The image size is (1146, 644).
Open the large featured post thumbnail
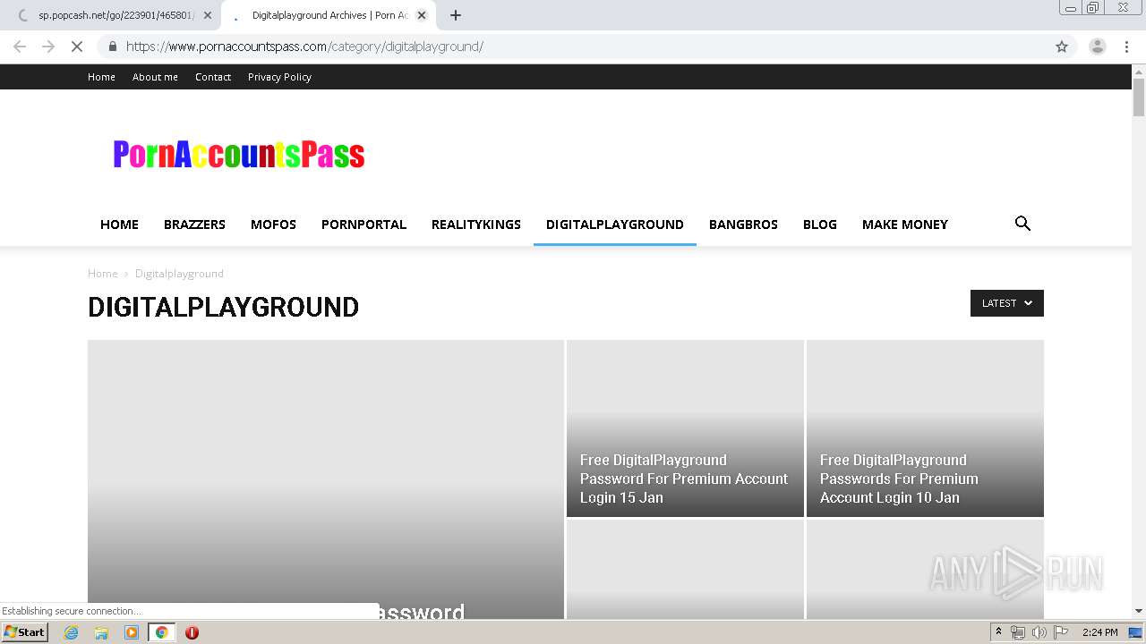[326, 479]
